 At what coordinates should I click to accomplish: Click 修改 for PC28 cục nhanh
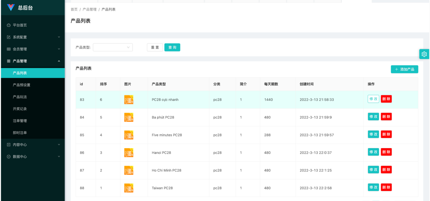pyautogui.click(x=373, y=99)
